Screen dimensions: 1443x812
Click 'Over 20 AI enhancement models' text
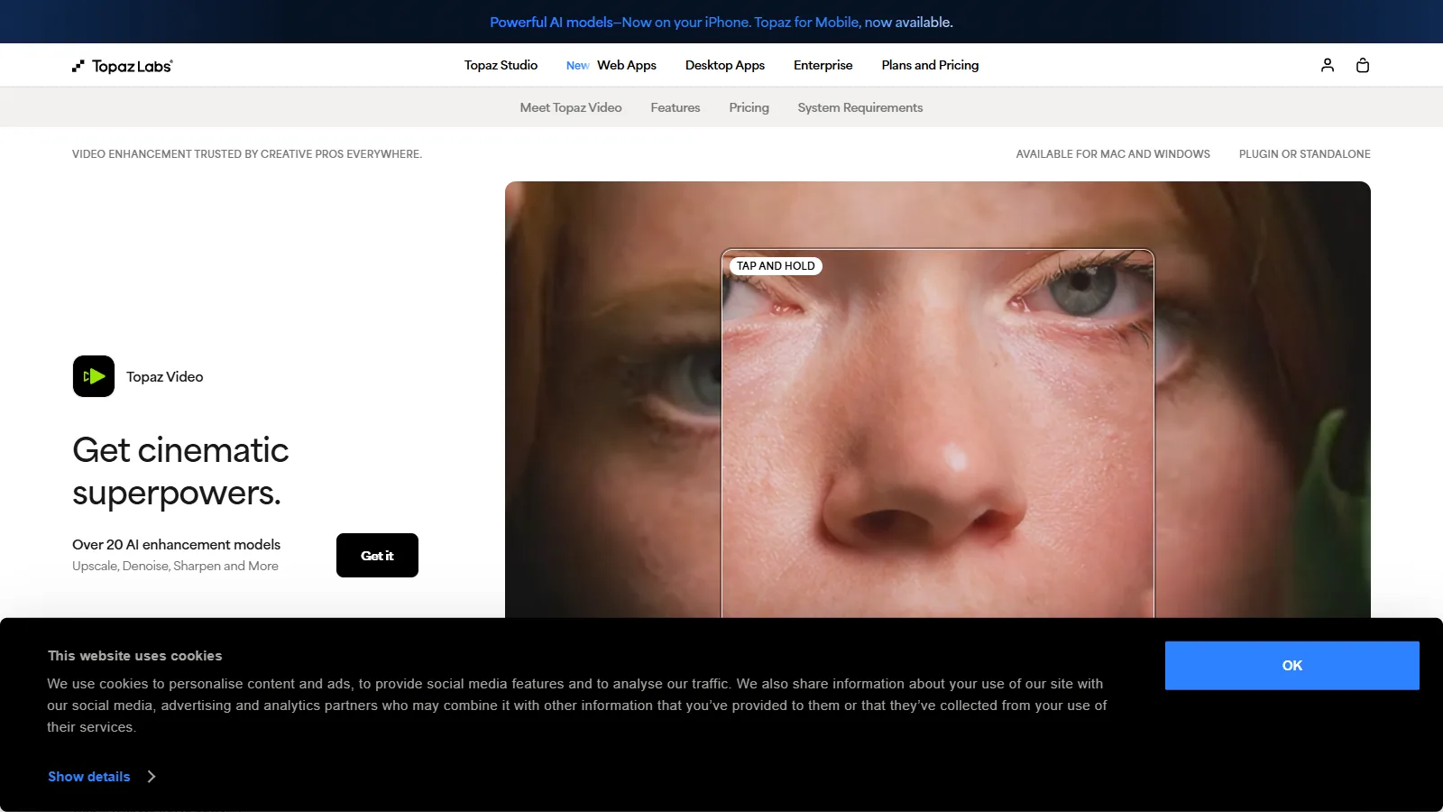pyautogui.click(x=176, y=545)
